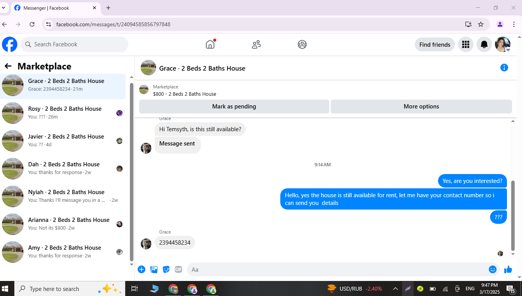Click the Aa message input field
522x296 pixels.
coord(337,269)
